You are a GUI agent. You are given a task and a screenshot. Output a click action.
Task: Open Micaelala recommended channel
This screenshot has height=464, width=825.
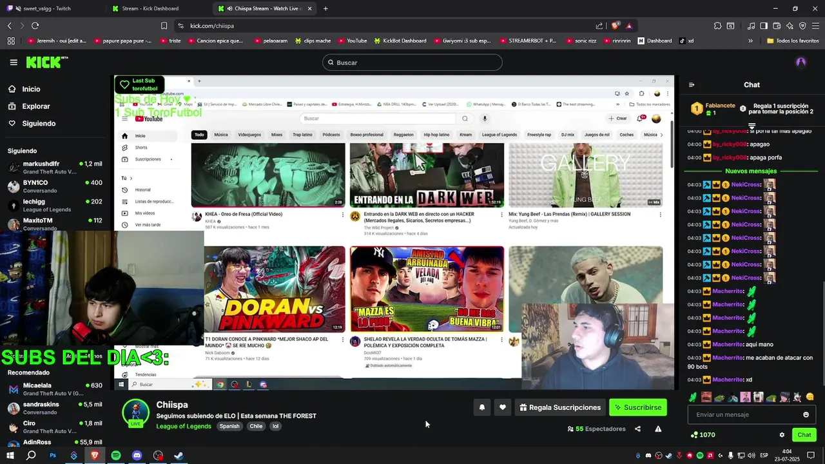coord(55,389)
